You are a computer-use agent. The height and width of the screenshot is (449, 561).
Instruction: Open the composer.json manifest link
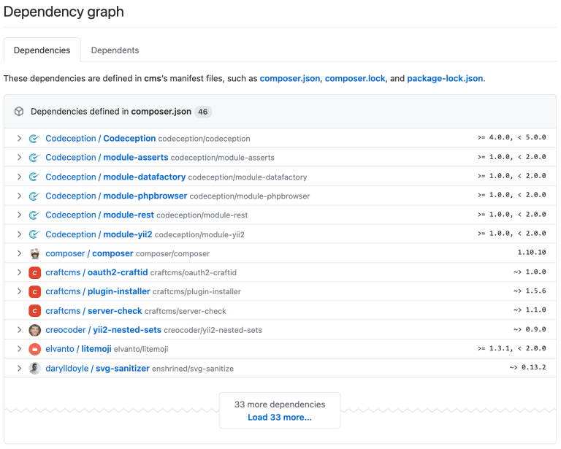click(x=290, y=78)
